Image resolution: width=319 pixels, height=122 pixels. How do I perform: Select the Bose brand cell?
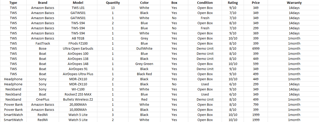(x=43, y=49)
